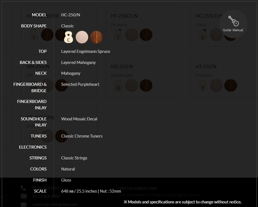Select the mahogany back wood swatch

point(96,37)
